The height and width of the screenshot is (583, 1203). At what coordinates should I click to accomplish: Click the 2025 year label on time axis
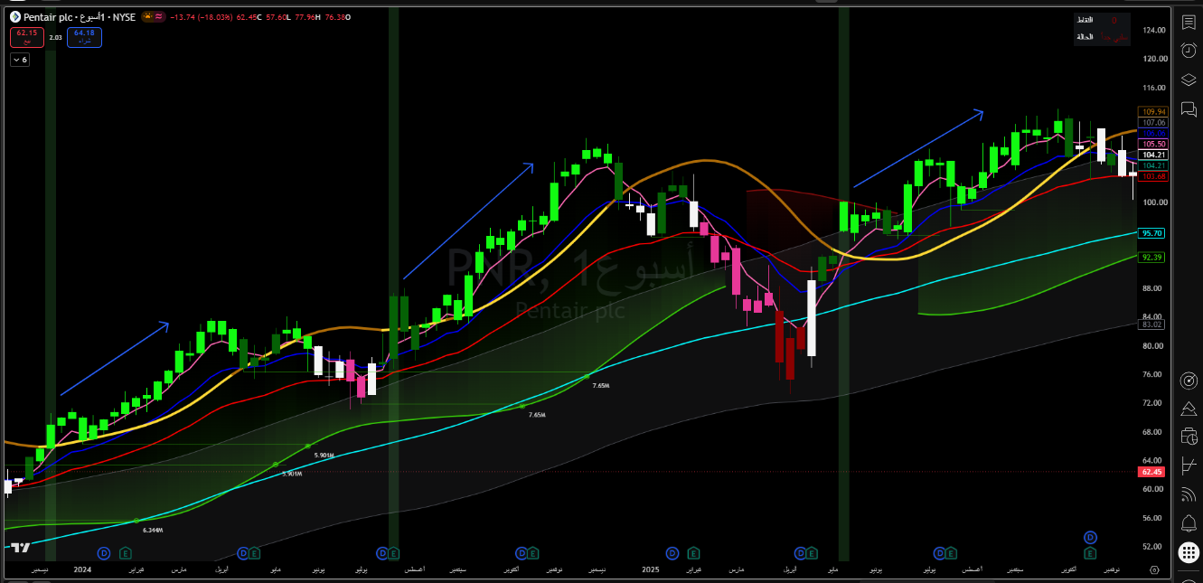(651, 570)
